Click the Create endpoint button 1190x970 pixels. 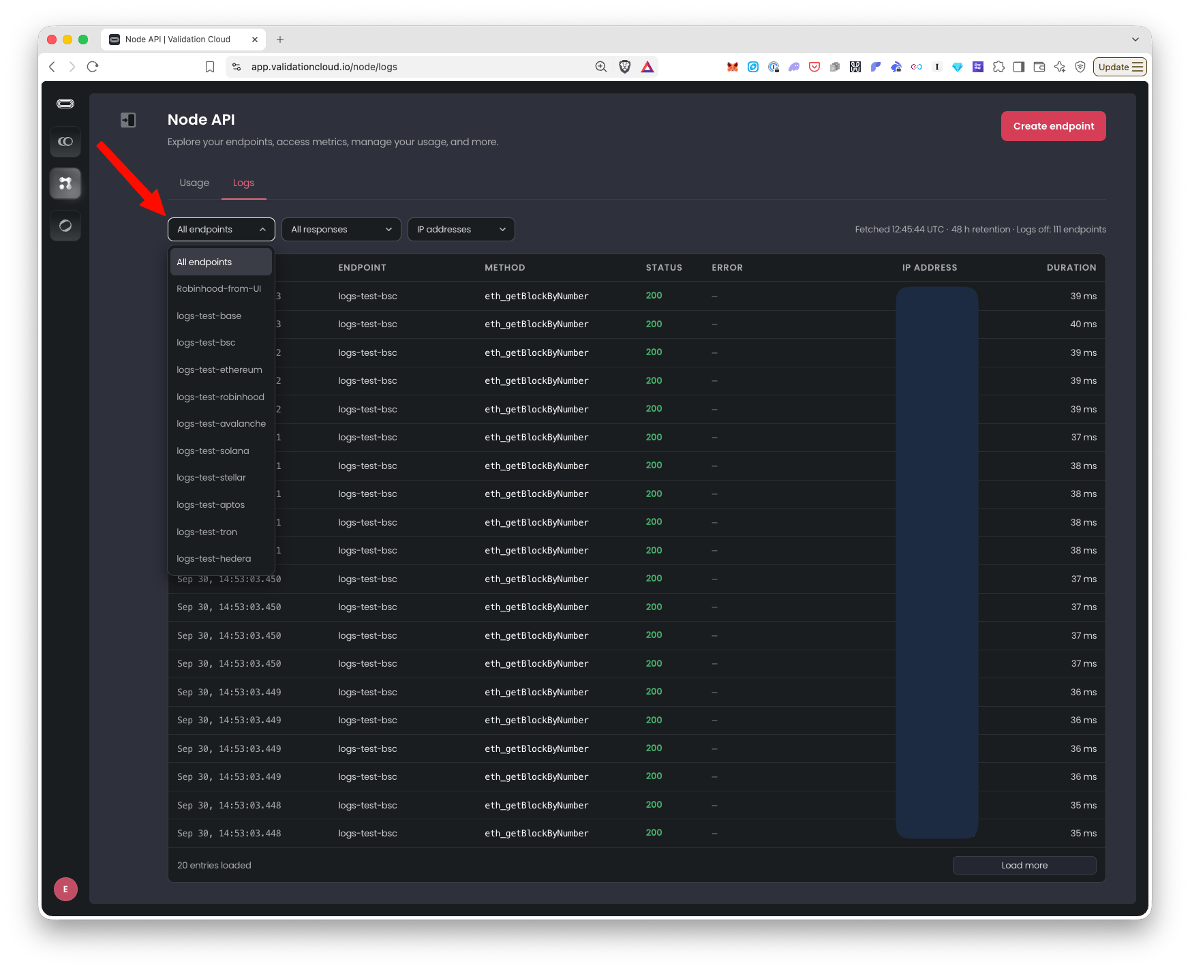1053,126
